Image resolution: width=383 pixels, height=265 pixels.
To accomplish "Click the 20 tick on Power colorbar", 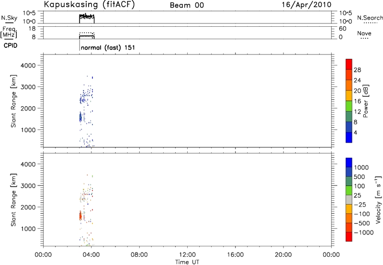I will pos(357,91).
